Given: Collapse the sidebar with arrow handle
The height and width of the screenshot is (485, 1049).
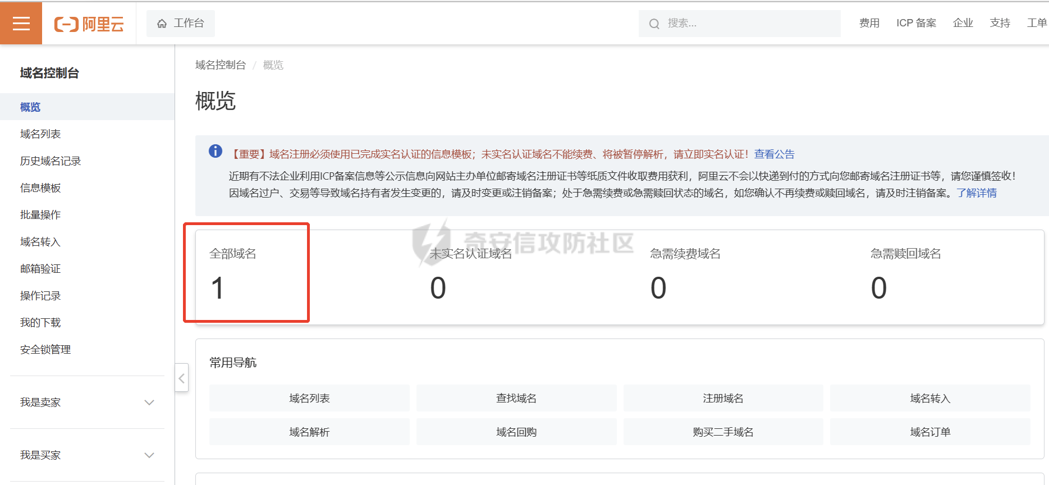Looking at the screenshot, I should [x=181, y=378].
